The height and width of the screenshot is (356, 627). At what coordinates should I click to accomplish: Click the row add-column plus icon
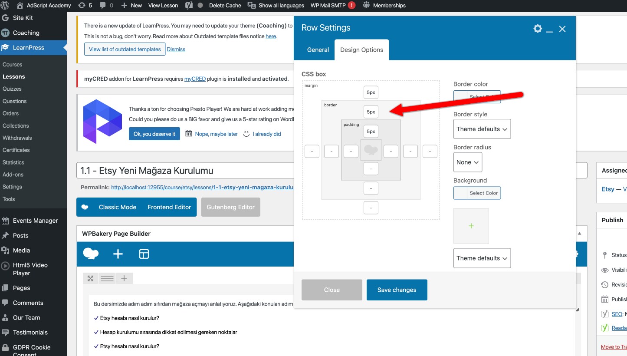[124, 278]
